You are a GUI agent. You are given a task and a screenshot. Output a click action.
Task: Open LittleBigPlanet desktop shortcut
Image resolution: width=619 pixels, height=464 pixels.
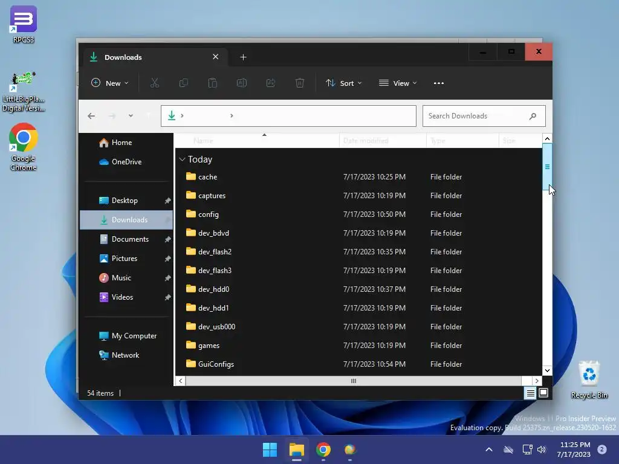24,92
